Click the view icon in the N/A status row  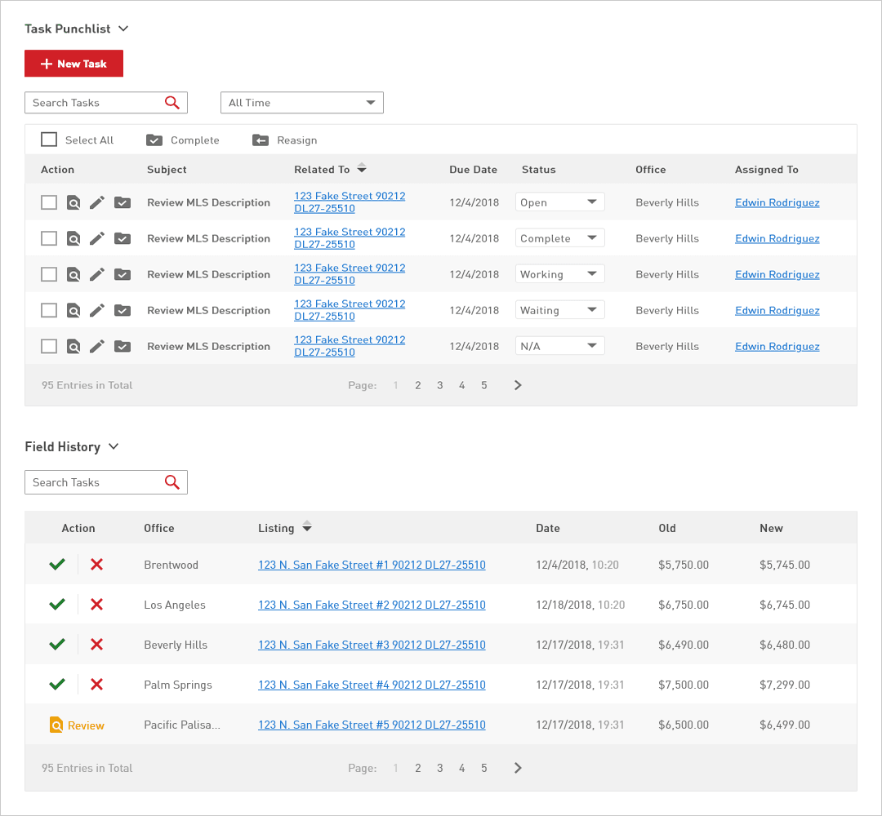pos(73,346)
